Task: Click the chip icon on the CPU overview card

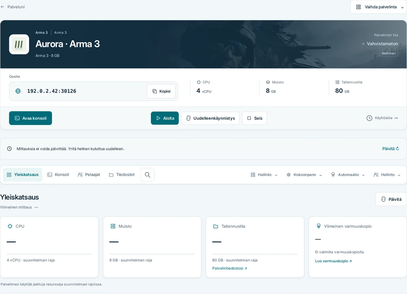Action: tap(10, 226)
